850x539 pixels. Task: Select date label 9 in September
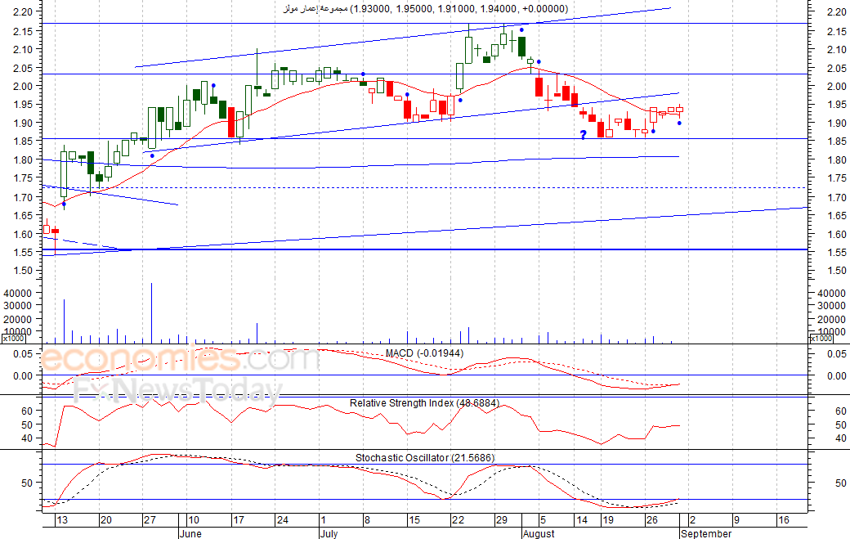(x=736, y=520)
